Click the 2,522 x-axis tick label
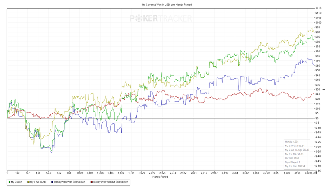The image size is (331, 189). (183, 173)
